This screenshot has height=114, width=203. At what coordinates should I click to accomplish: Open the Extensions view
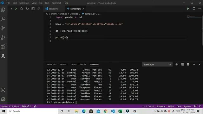pos(3,47)
